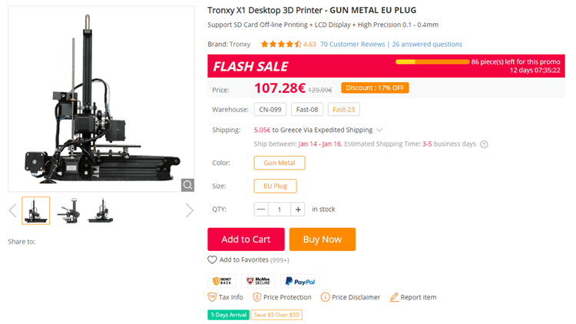Image resolution: width=576 pixels, height=324 pixels.
Task: Select the Gun Metal color option
Action: coord(279,163)
